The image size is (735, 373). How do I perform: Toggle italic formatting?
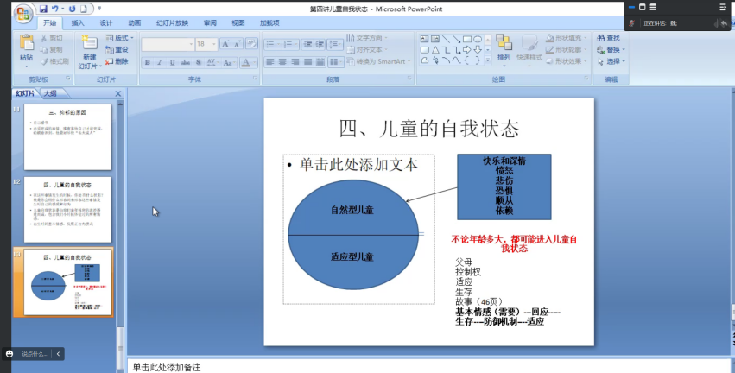pyautogui.click(x=160, y=62)
